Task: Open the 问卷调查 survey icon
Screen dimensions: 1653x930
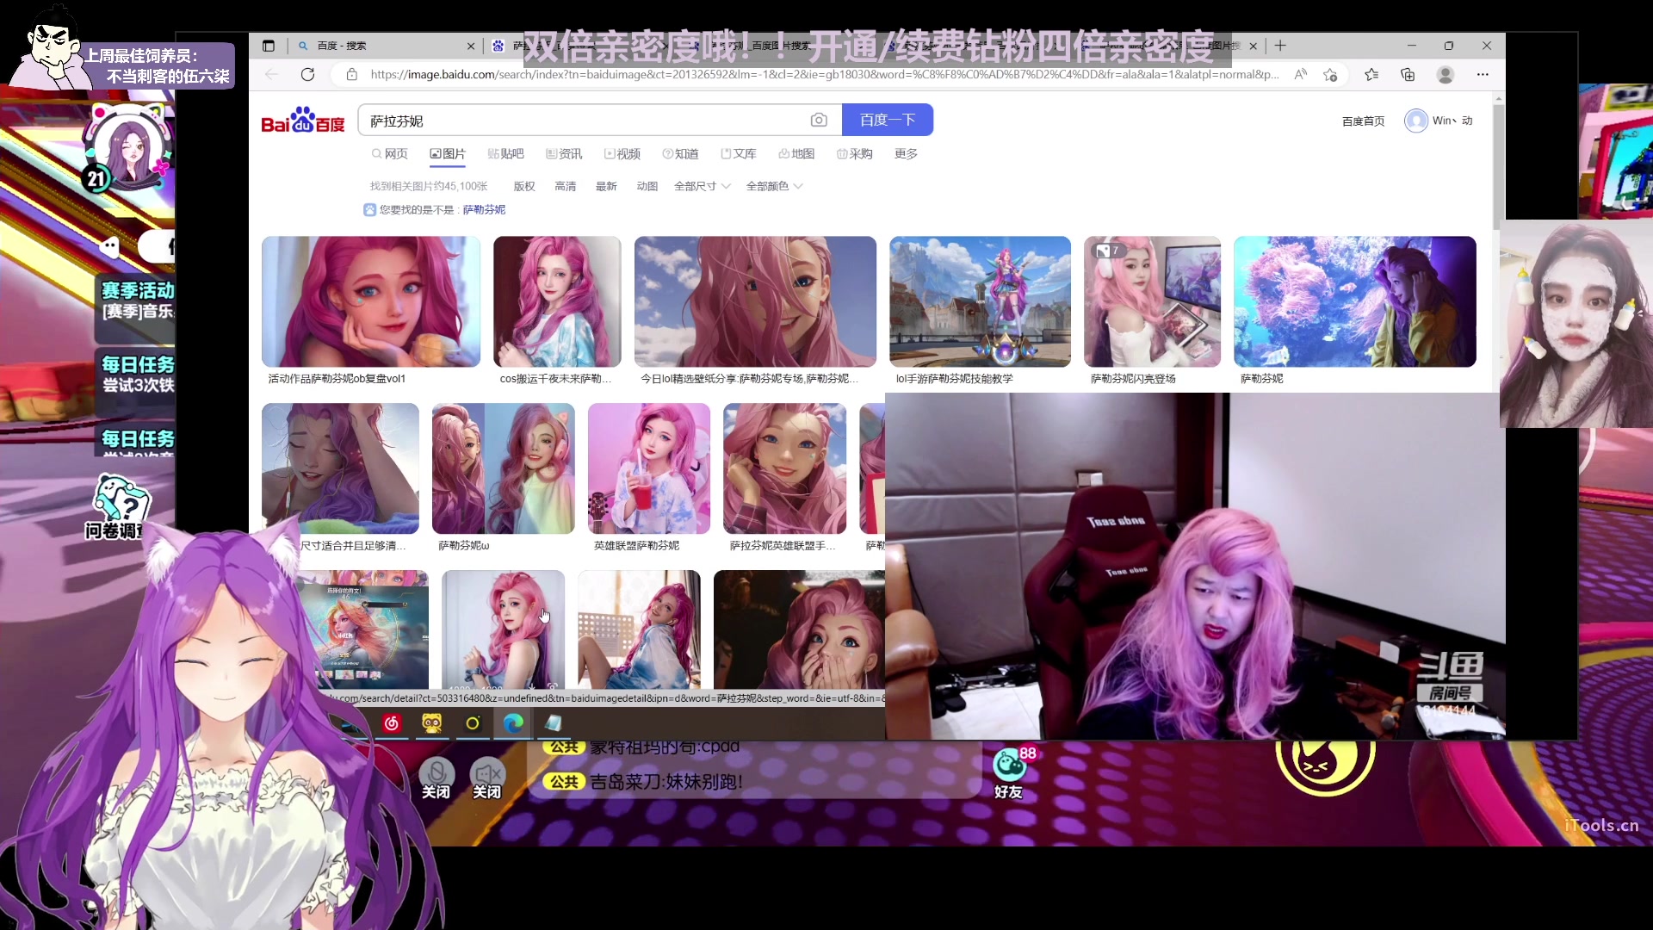Action: (121, 508)
